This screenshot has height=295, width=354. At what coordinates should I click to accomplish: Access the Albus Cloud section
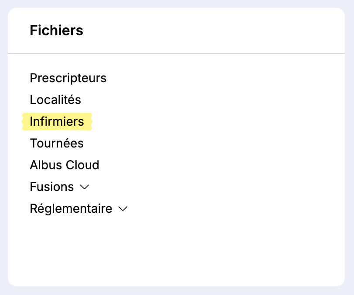tap(65, 165)
